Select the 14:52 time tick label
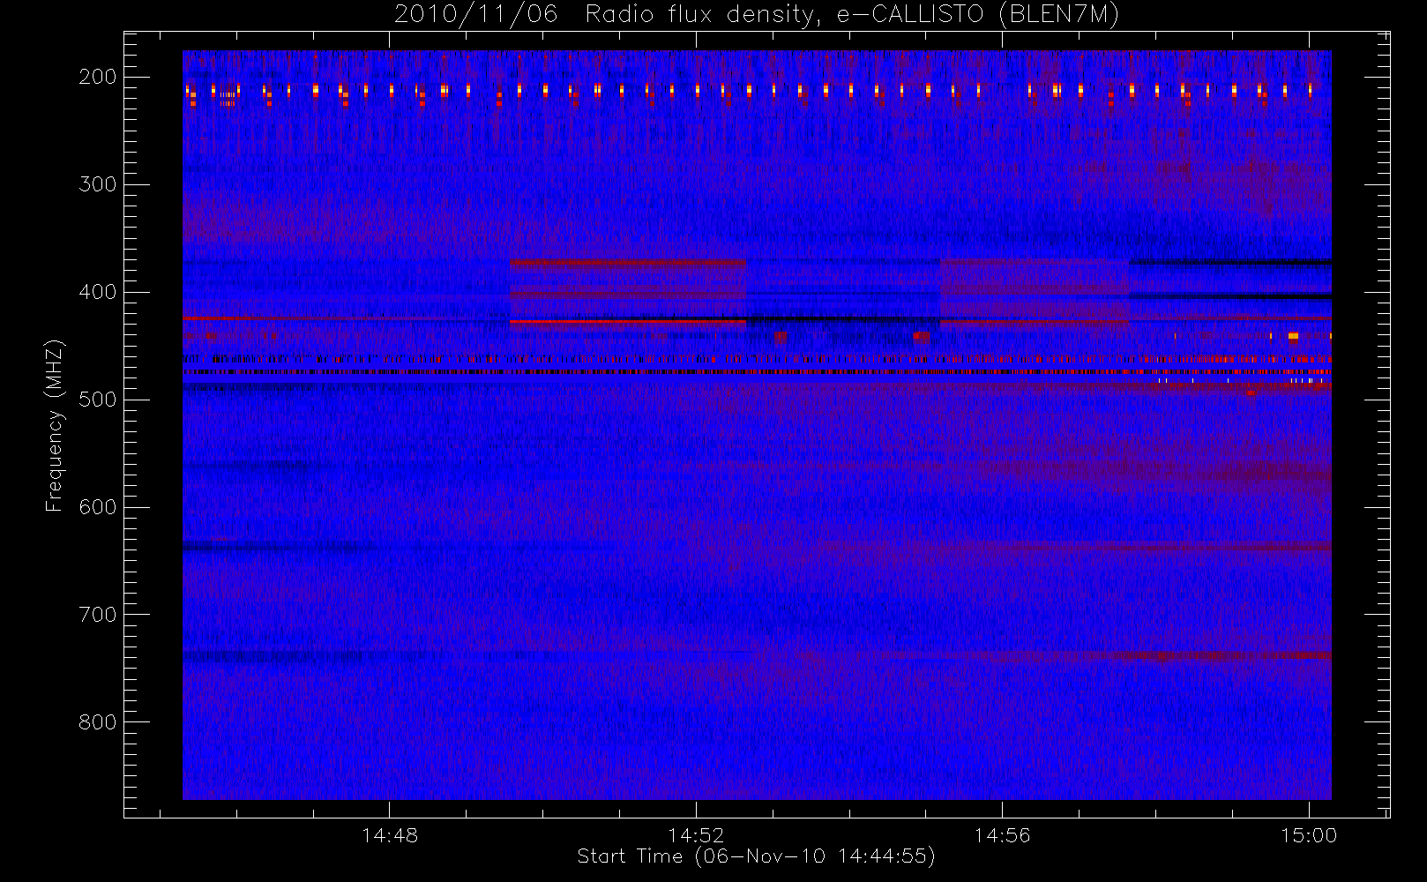The width and height of the screenshot is (1427, 882). 696,835
